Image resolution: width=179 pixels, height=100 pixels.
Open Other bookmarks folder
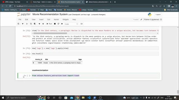(x=171, y=10)
